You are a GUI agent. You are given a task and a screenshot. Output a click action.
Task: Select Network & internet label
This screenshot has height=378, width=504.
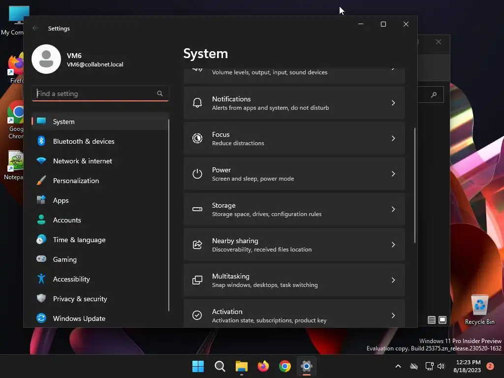coord(83,161)
